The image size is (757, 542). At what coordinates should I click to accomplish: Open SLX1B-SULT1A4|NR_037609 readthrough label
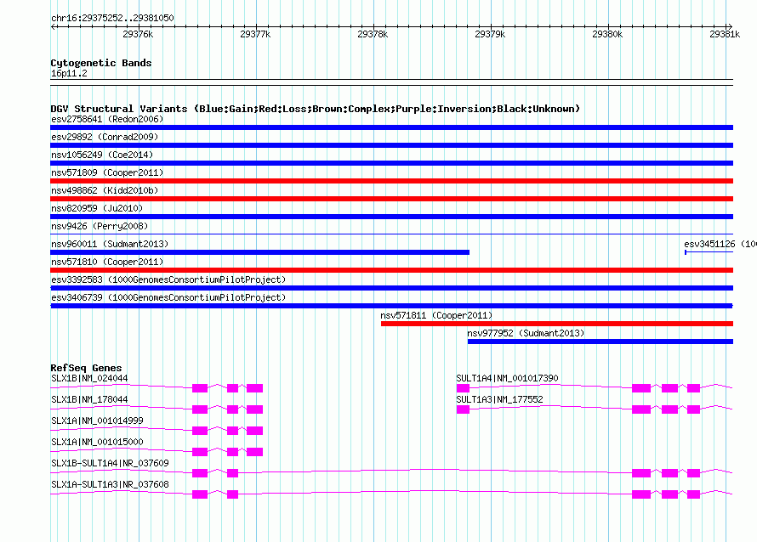pos(110,463)
